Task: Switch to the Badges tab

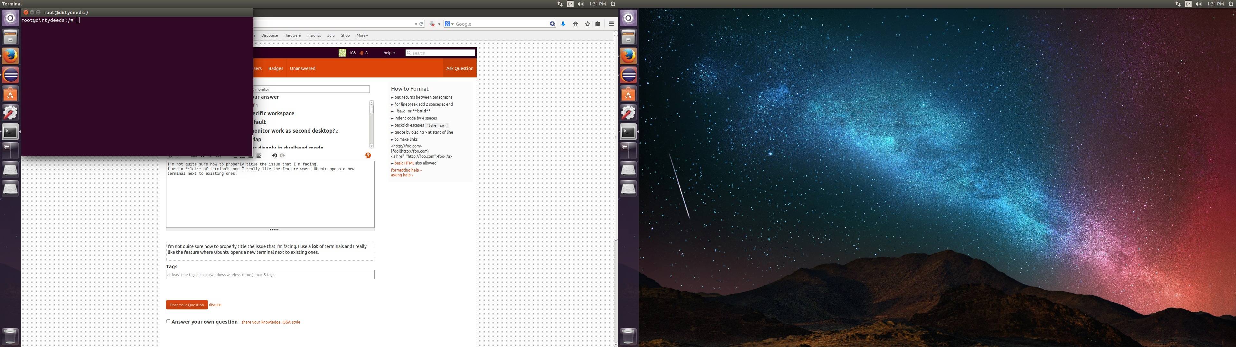Action: (276, 68)
